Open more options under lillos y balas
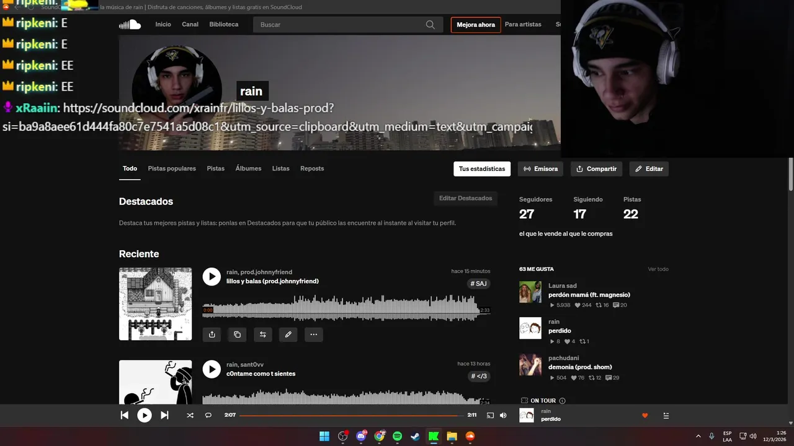The height and width of the screenshot is (446, 794). pos(313,334)
